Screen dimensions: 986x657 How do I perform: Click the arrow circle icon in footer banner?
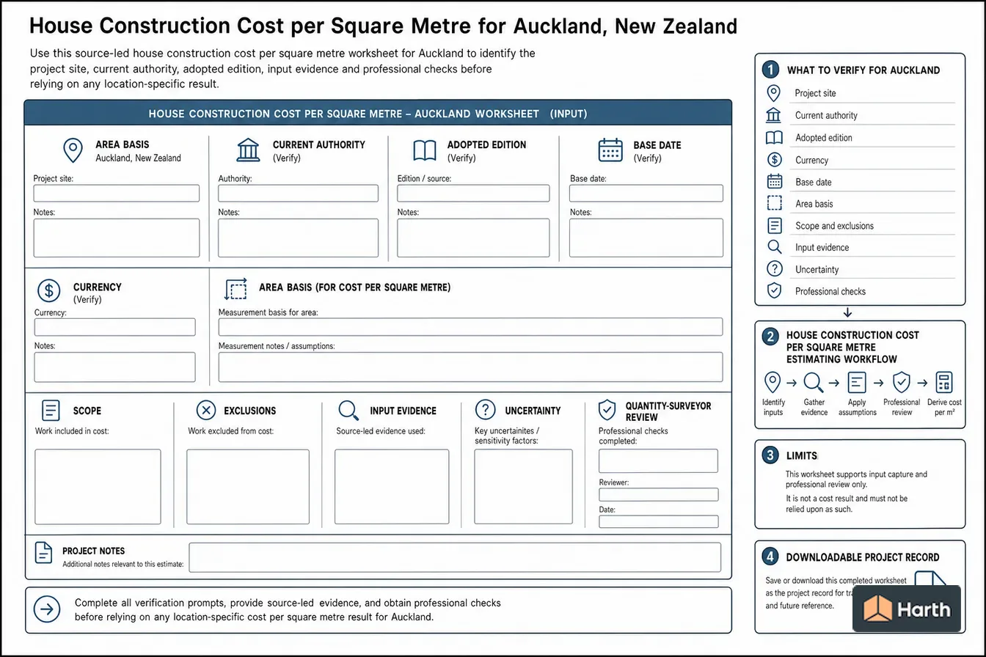pos(47,609)
